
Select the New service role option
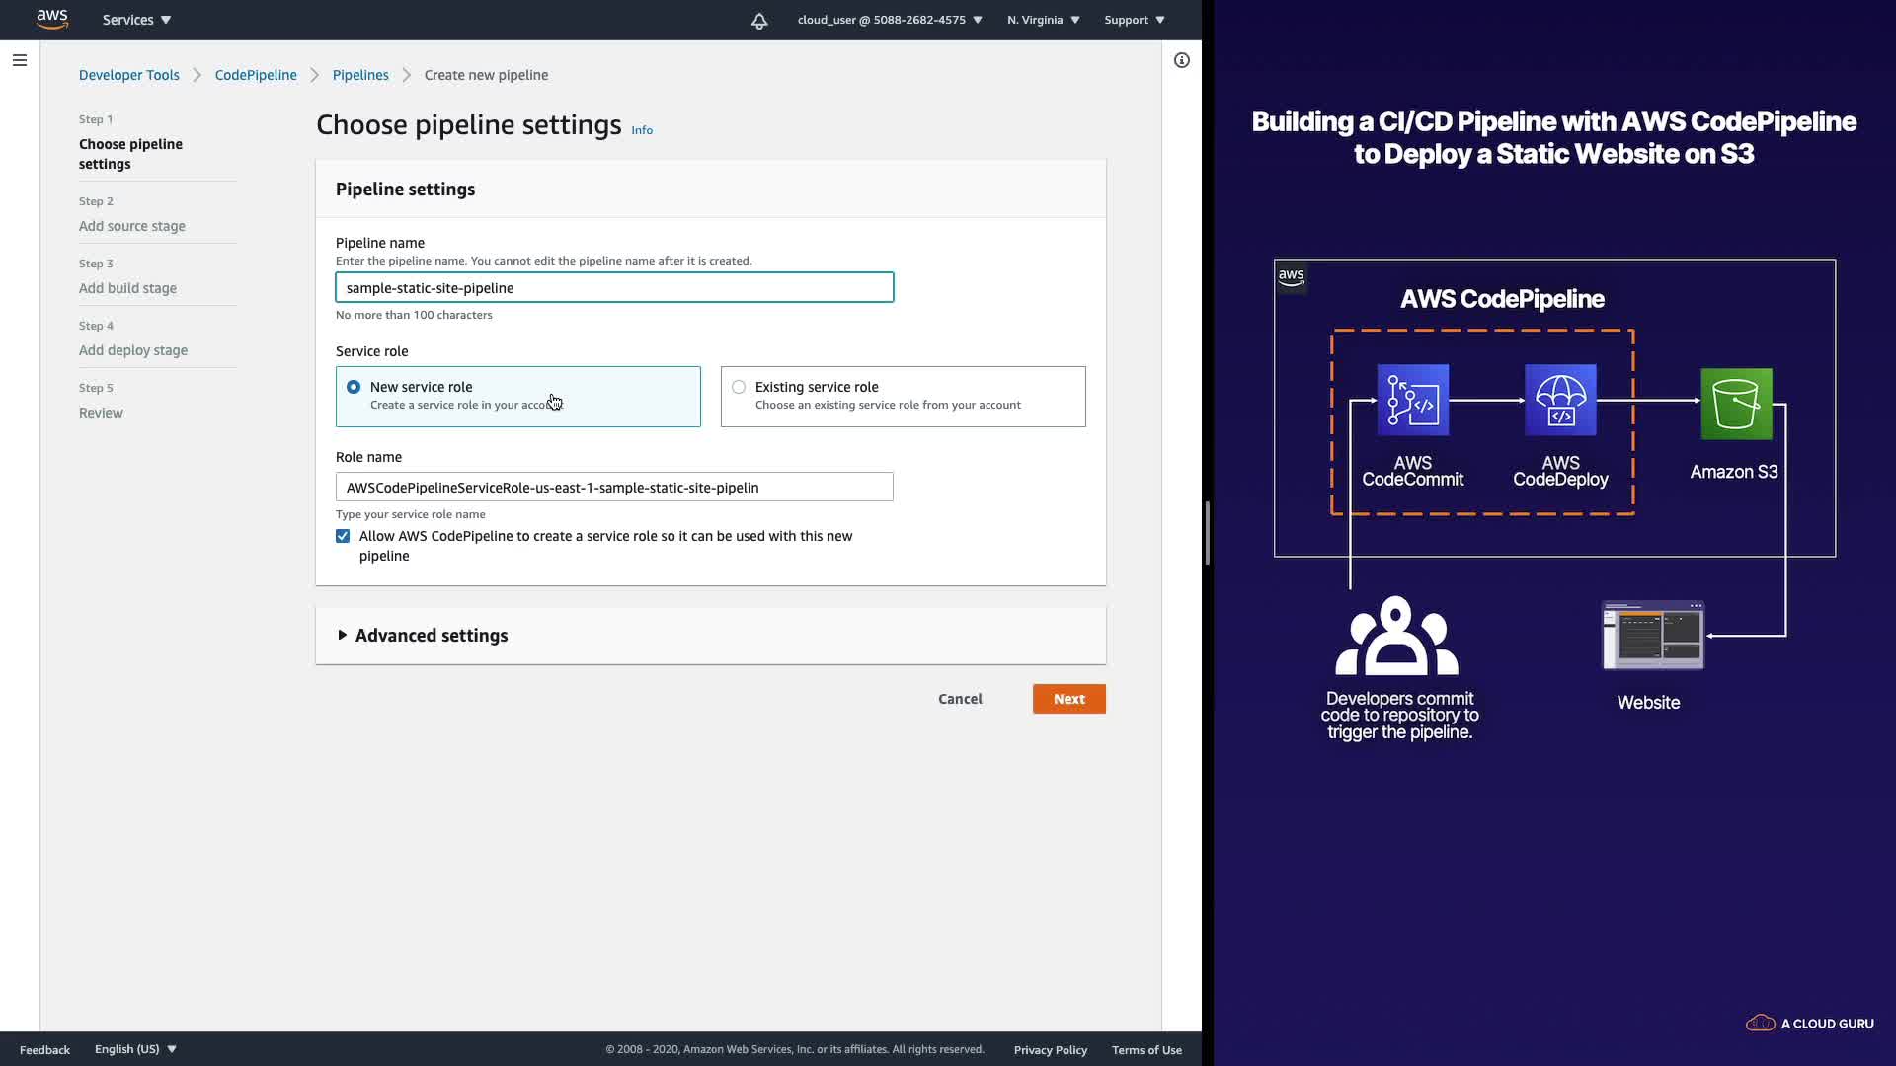[x=354, y=387]
